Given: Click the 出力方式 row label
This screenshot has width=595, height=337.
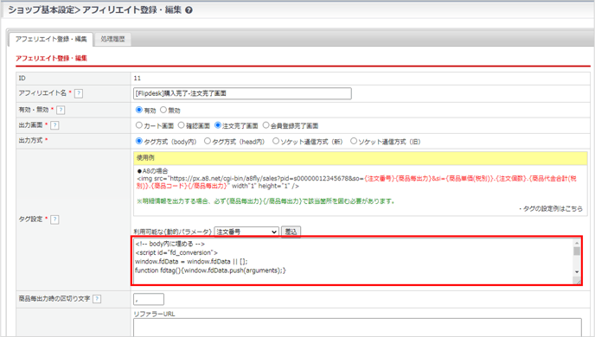Looking at the screenshot, I should point(31,141).
